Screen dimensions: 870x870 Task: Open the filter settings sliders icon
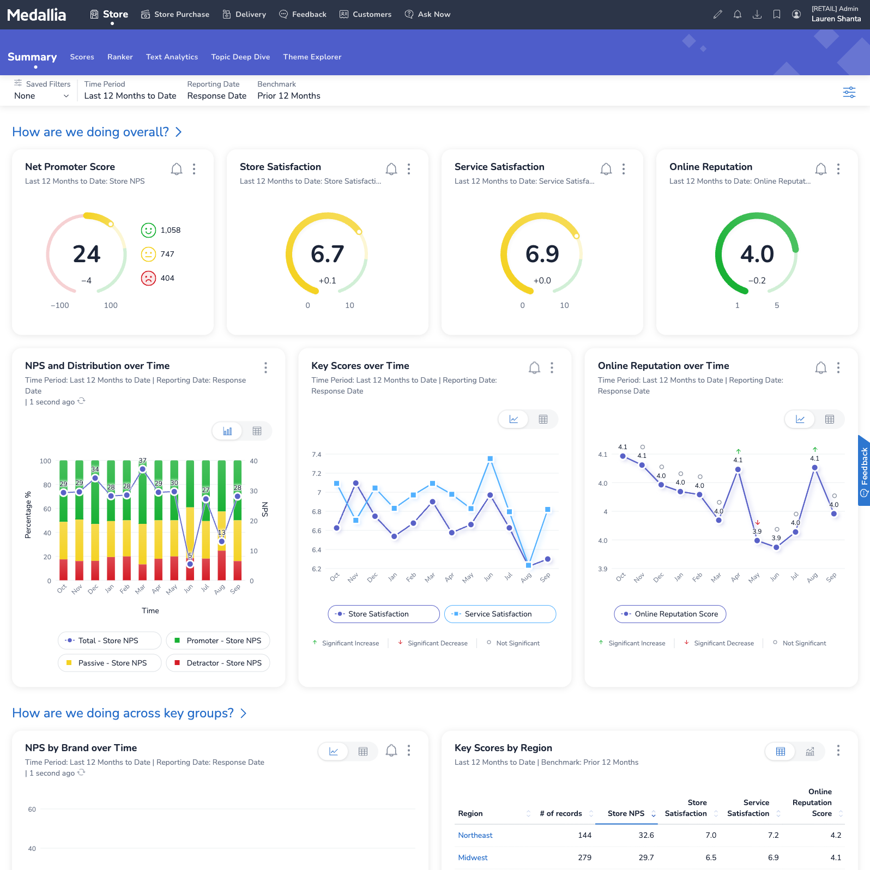tap(849, 92)
